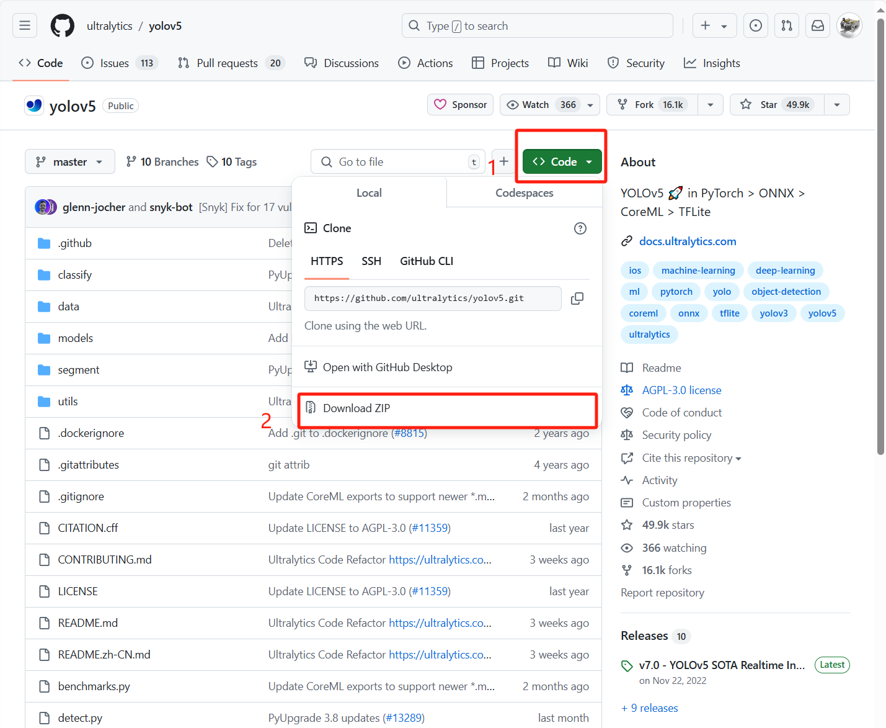Click the pytorch topic tag
The width and height of the screenshot is (886, 728).
(x=676, y=292)
